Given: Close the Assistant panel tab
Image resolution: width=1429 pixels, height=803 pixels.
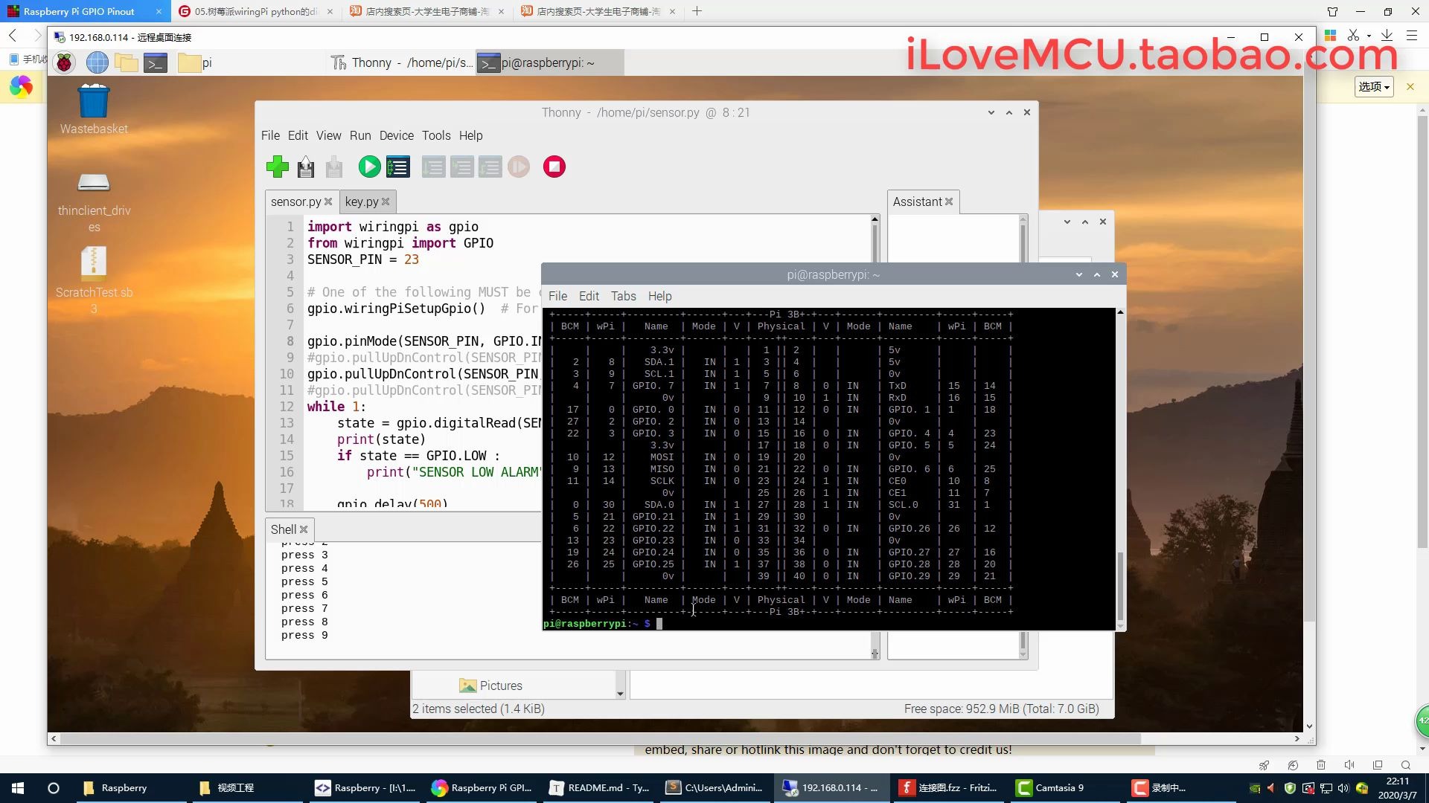Looking at the screenshot, I should pos(949,201).
